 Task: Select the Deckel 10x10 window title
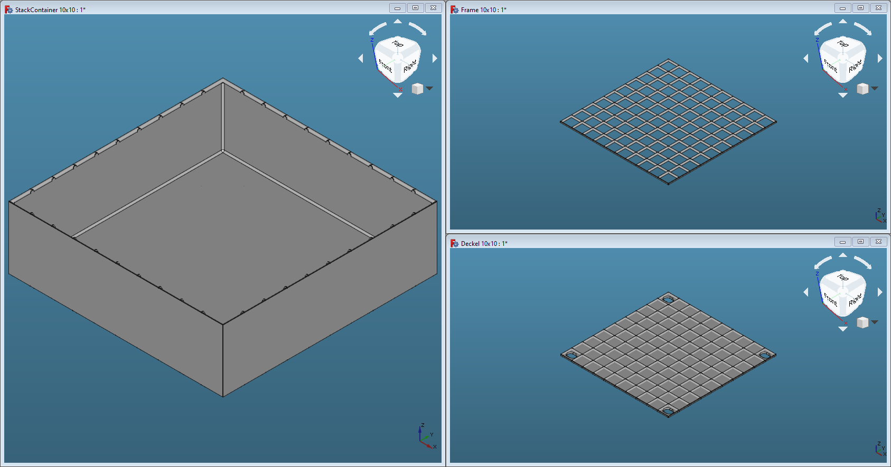(484, 243)
